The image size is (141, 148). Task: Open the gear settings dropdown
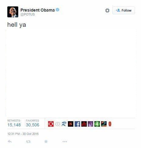click(x=107, y=10)
